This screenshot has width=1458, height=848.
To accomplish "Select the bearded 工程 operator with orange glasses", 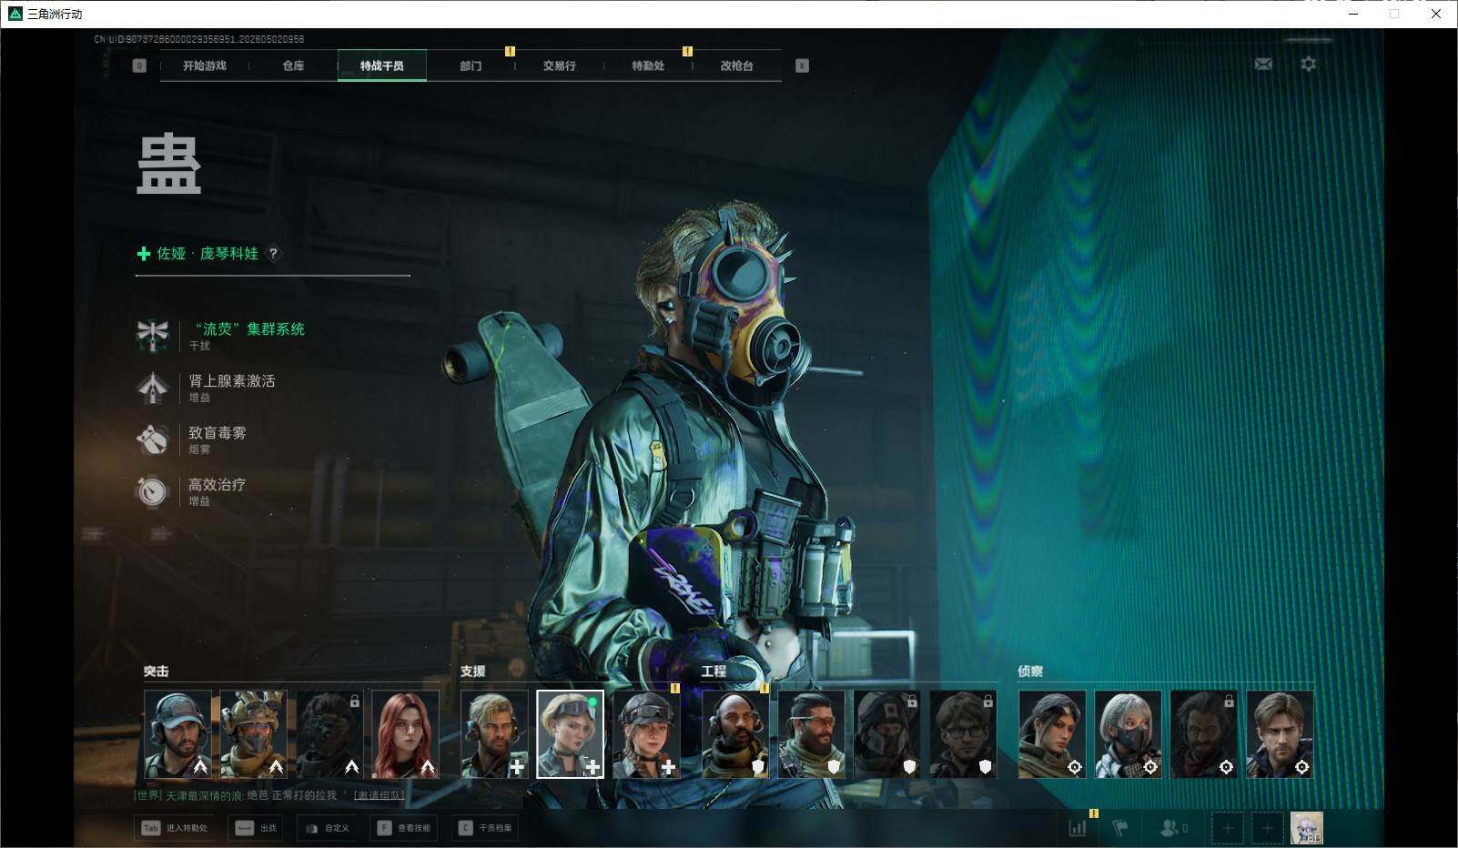I will pyautogui.click(x=812, y=734).
